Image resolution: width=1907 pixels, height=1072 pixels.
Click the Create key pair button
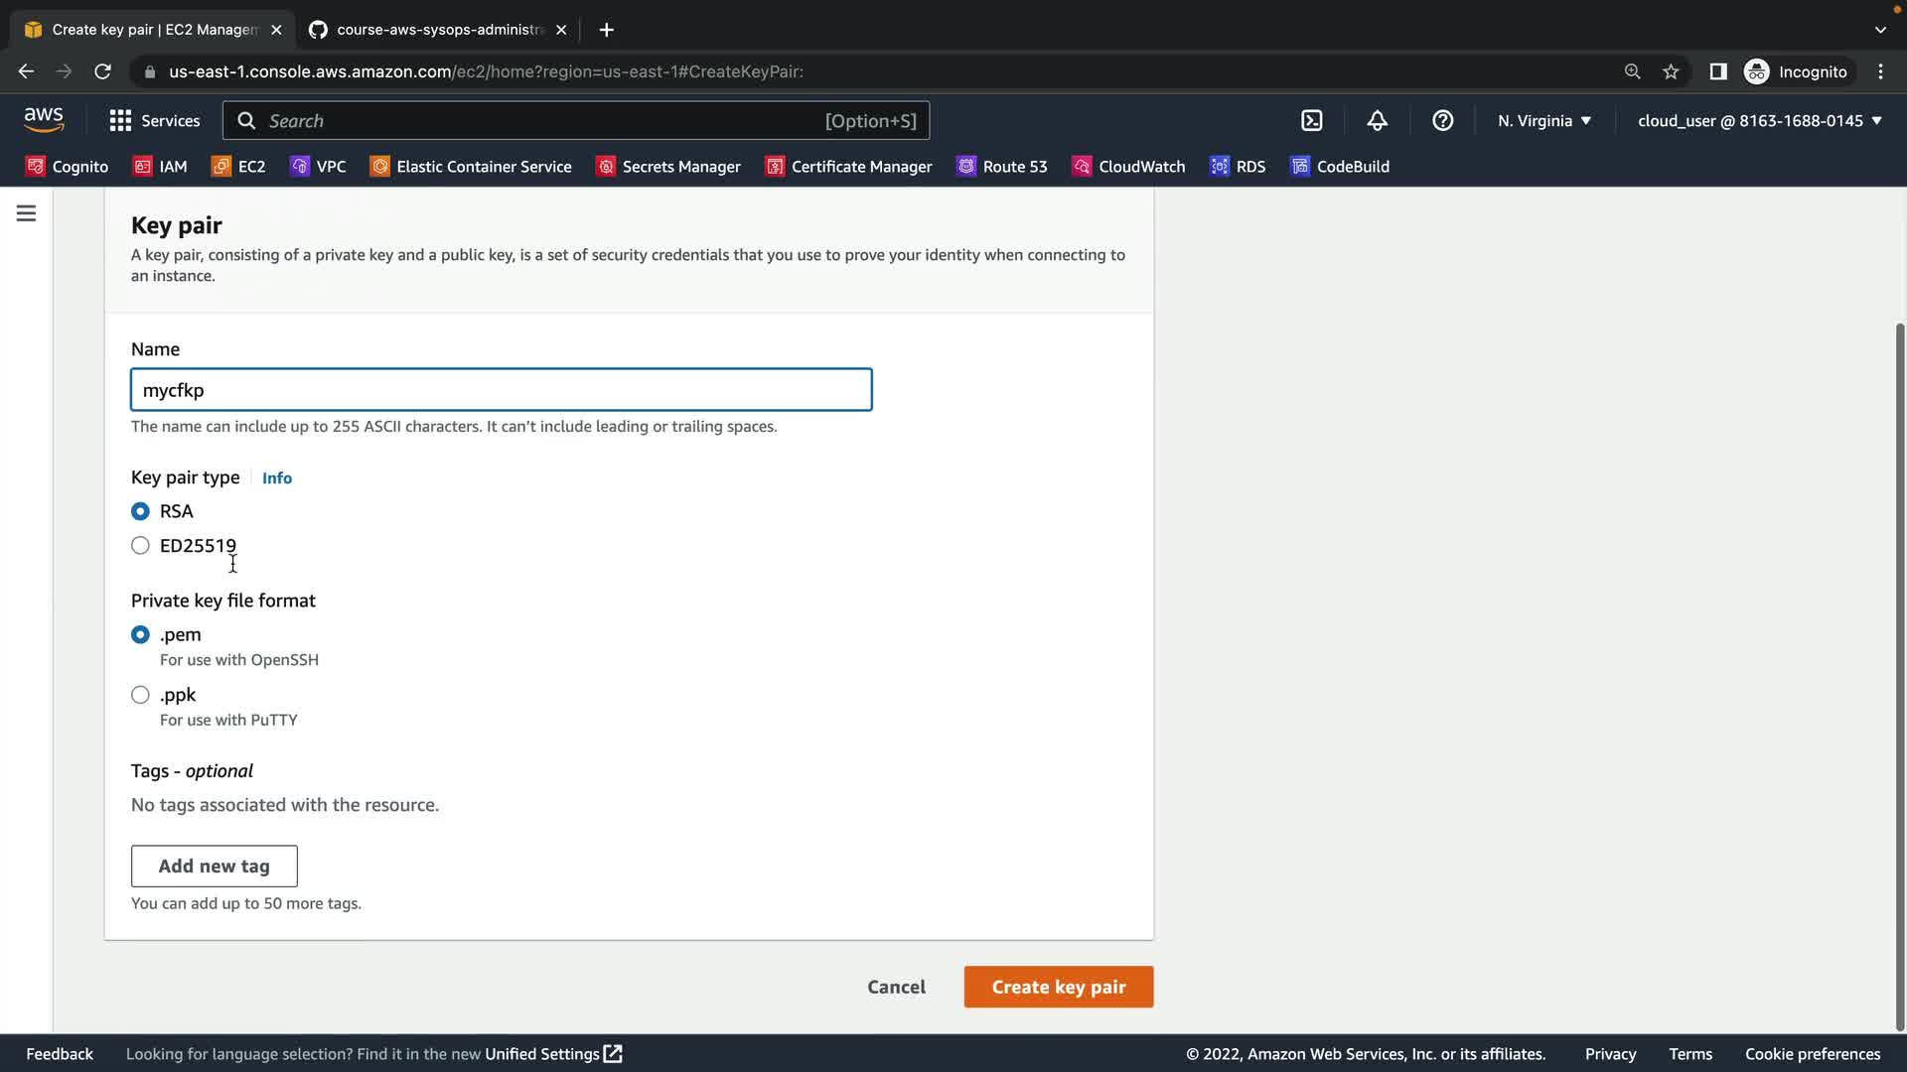pos(1058,987)
